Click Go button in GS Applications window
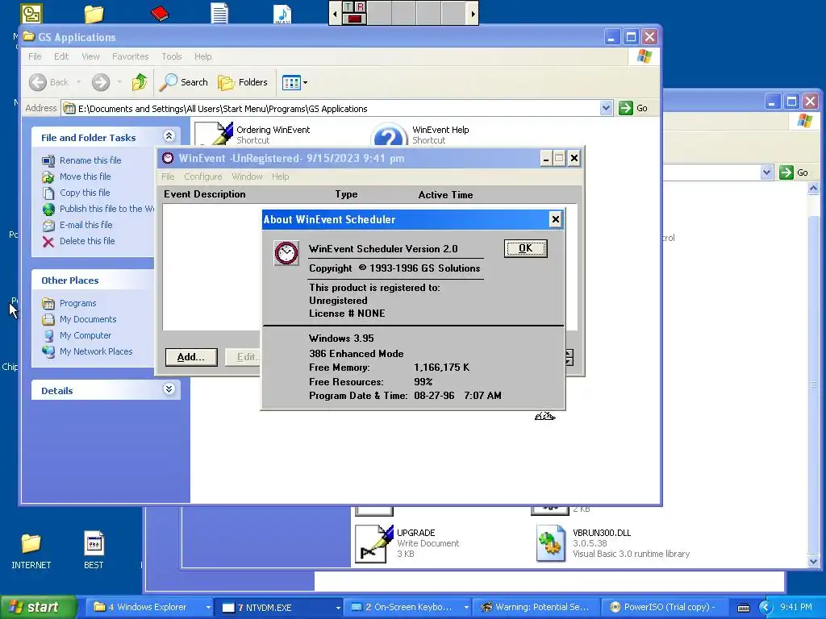 click(634, 108)
